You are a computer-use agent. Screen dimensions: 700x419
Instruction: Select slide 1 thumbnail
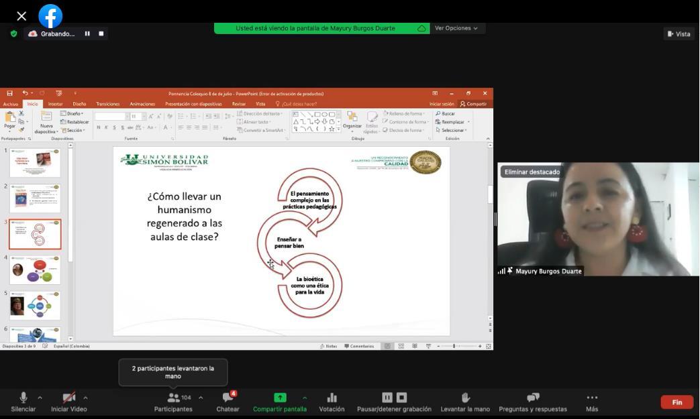click(35, 163)
